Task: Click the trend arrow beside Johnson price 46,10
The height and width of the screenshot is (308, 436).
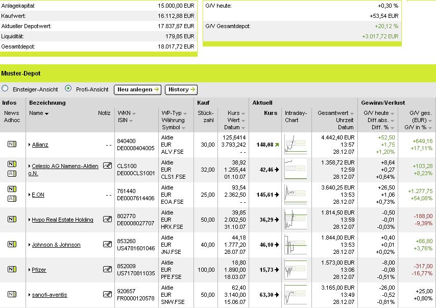Action: 277,245
